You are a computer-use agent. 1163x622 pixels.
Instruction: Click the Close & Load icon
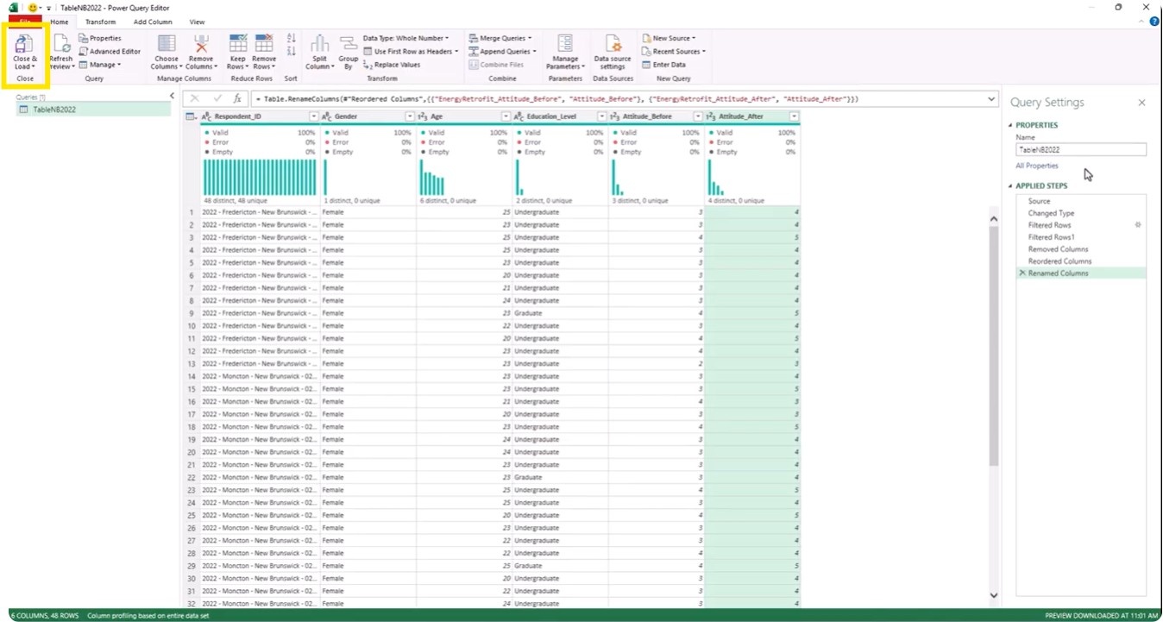(x=25, y=45)
